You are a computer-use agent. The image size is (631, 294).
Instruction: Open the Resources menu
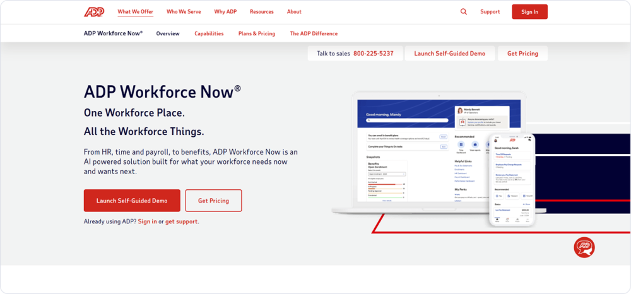click(261, 11)
